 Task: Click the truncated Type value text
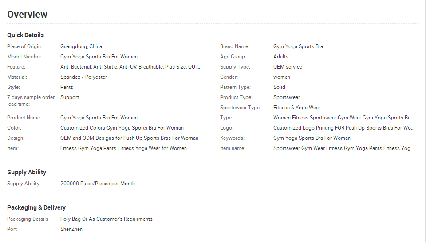pyautogui.click(x=343, y=118)
